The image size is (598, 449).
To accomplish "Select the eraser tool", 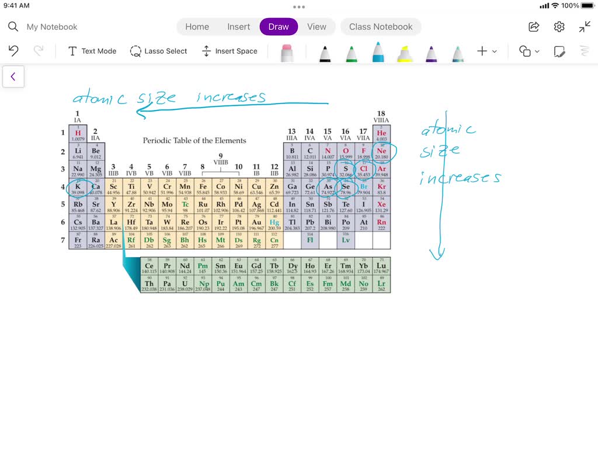I will coord(286,52).
